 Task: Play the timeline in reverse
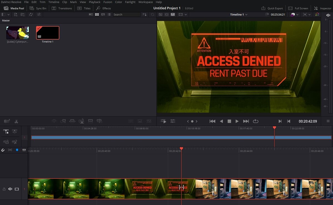(x=221, y=121)
